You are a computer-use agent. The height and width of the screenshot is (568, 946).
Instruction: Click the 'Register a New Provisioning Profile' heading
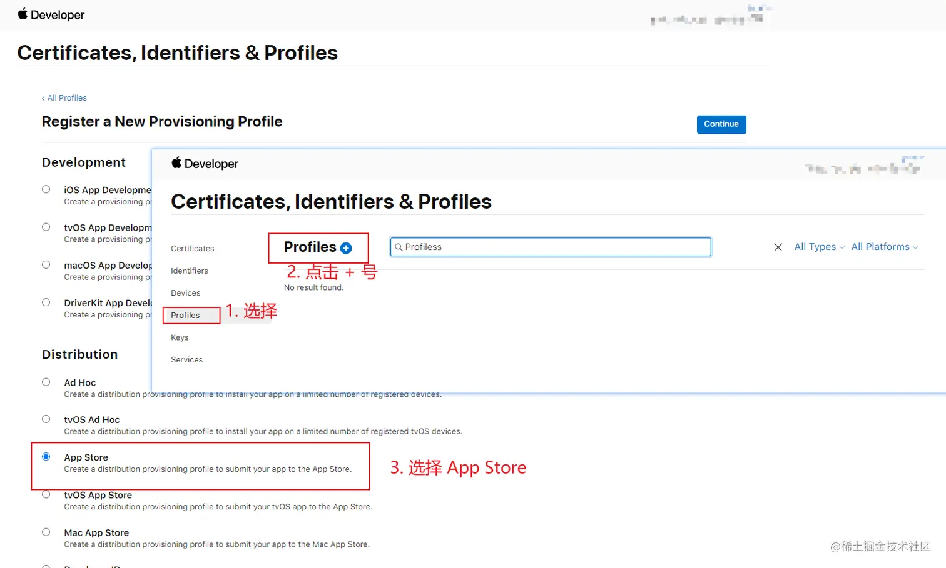click(162, 122)
